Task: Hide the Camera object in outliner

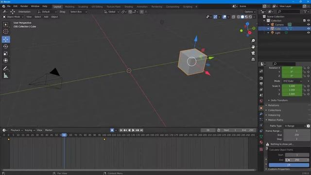Action: [x=309, y=25]
